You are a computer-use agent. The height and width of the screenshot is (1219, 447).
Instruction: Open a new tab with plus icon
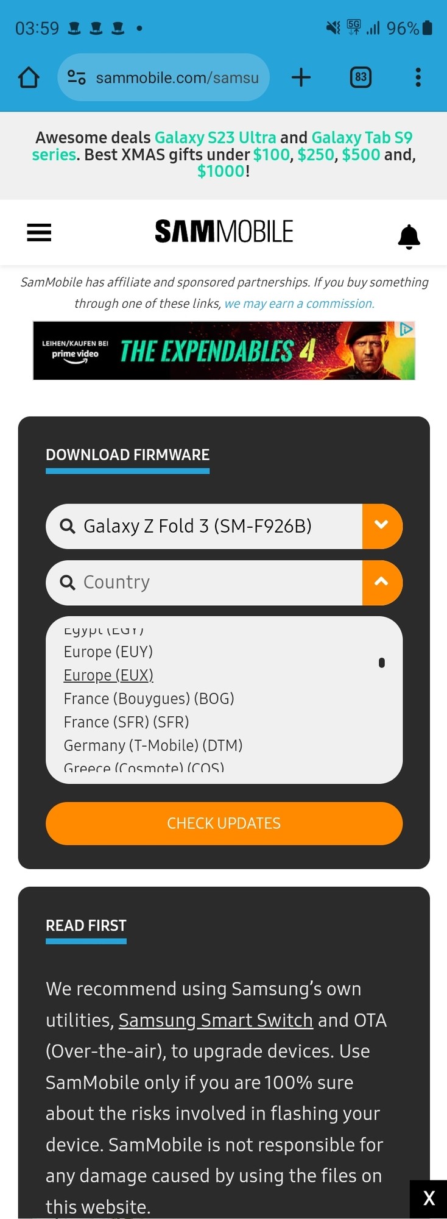(301, 77)
